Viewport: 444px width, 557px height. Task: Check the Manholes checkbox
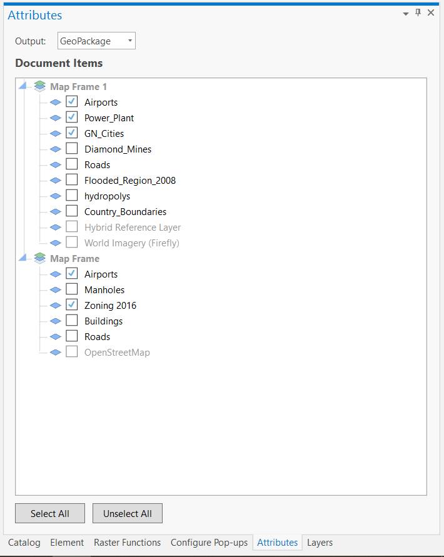pos(72,289)
